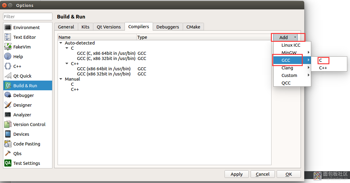Image resolution: width=350 pixels, height=183 pixels.
Task: Open the Qt Versions tab
Action: click(x=109, y=27)
